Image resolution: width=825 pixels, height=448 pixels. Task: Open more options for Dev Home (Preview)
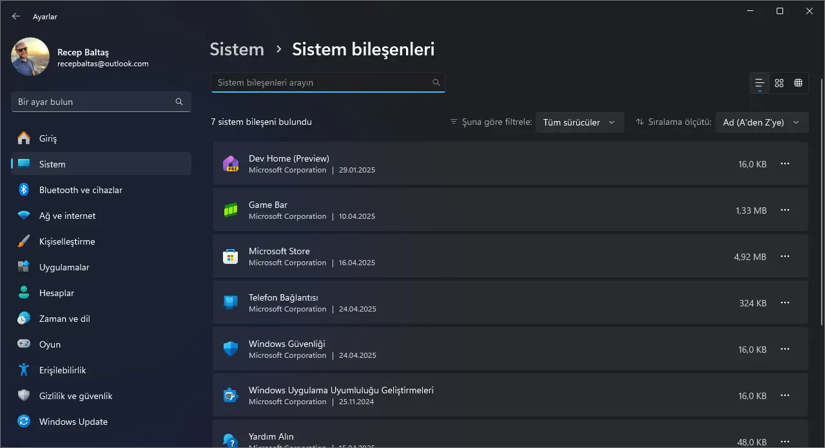point(785,163)
